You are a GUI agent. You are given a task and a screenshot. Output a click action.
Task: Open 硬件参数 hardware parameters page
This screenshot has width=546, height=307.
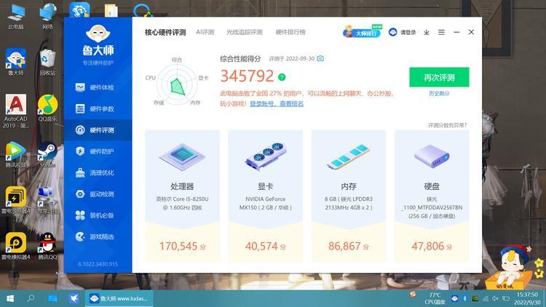click(100, 109)
